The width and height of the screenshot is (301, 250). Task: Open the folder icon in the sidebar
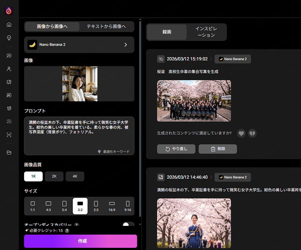[9, 152]
